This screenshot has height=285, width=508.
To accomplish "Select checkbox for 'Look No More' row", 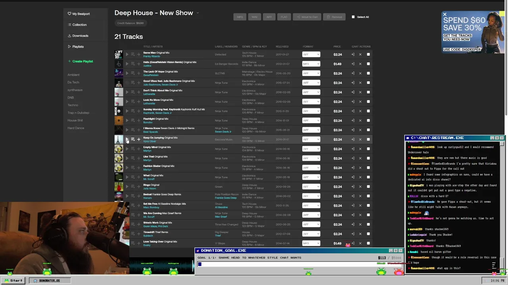I will pyautogui.click(x=368, y=102).
